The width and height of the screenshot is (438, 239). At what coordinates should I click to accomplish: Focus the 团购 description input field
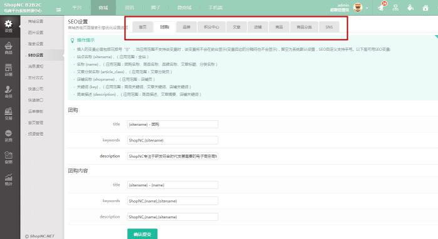click(x=172, y=156)
